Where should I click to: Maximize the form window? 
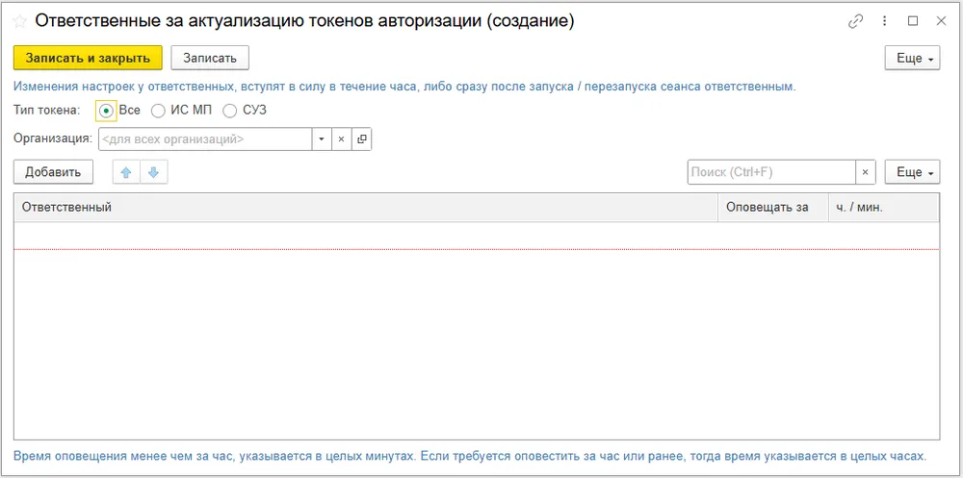pos(913,21)
